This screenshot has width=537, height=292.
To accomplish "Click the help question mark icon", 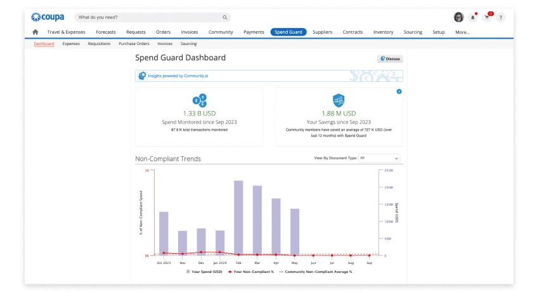I will coord(501,17).
